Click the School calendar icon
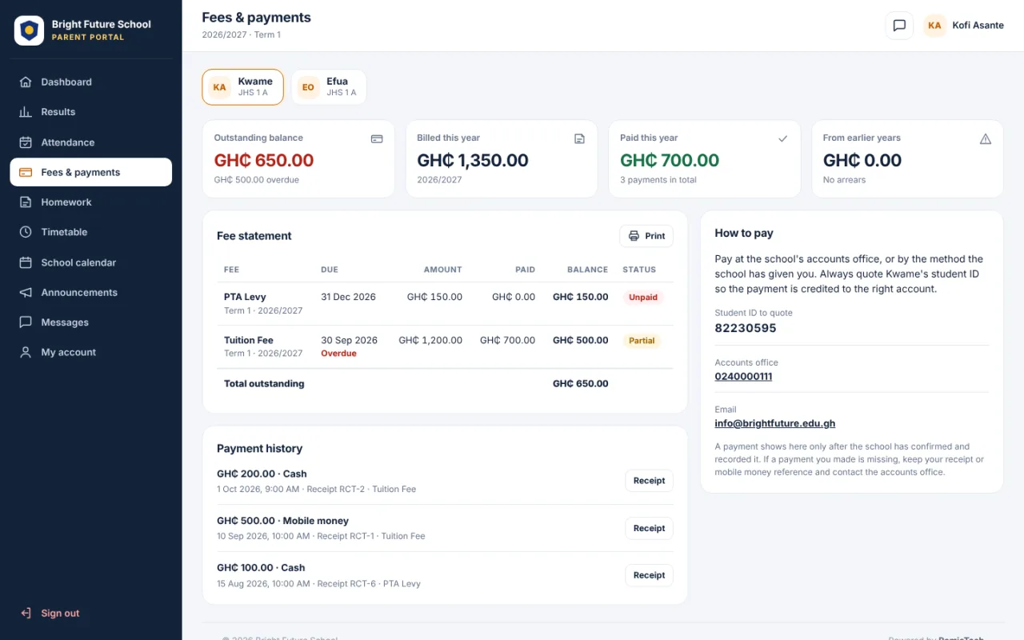This screenshot has height=640, width=1024. [x=26, y=262]
